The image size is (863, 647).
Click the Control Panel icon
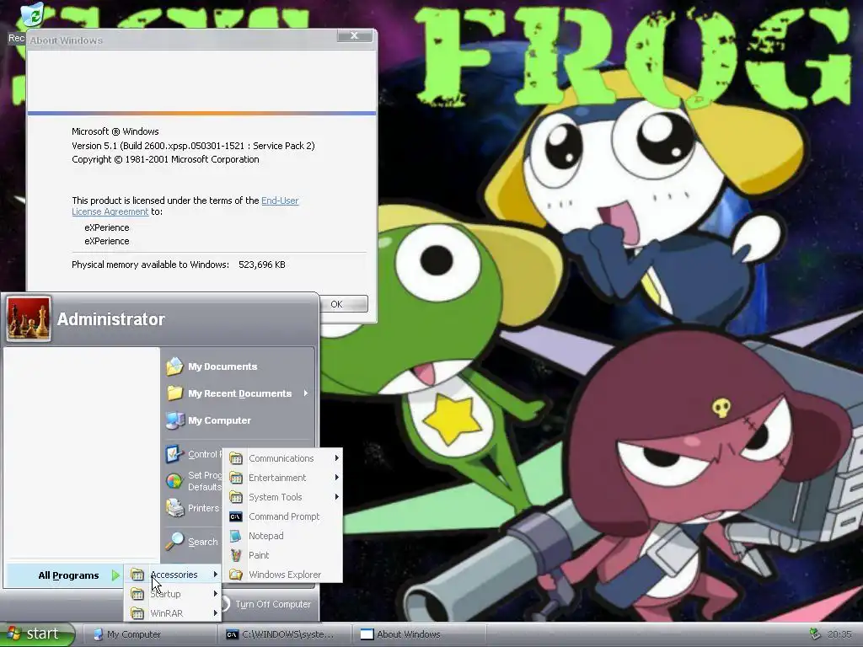coord(174,454)
